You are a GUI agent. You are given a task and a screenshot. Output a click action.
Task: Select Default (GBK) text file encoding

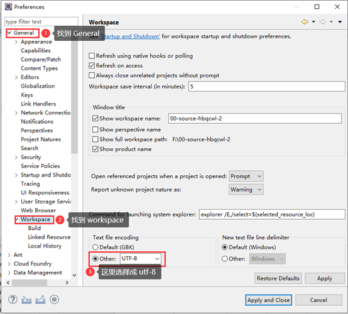[95, 247]
